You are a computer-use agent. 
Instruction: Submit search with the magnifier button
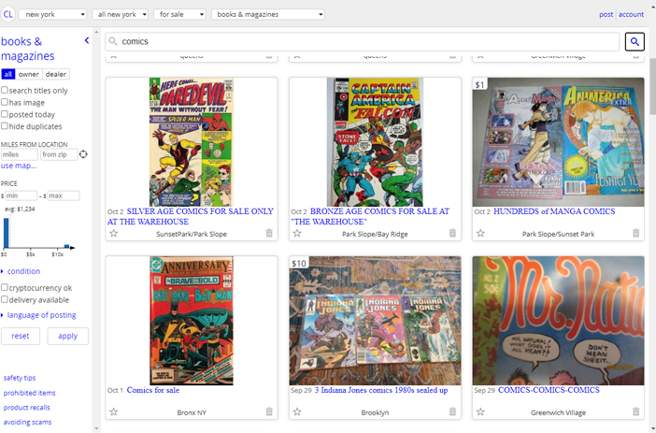click(x=635, y=41)
